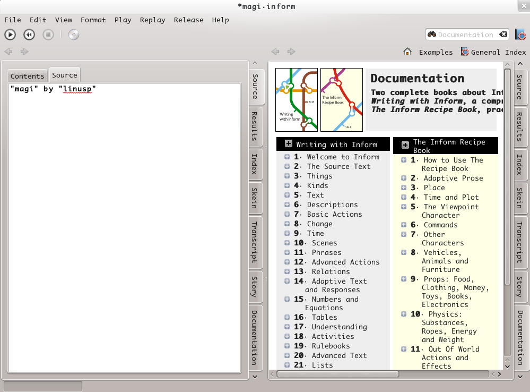The image size is (530, 392).
Task: Open the View menu
Action: 64,20
